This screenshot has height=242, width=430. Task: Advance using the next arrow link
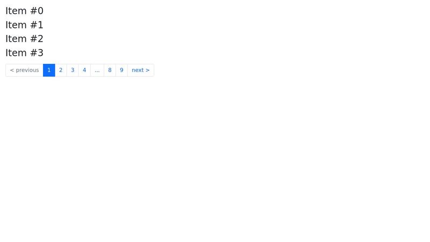point(141,70)
